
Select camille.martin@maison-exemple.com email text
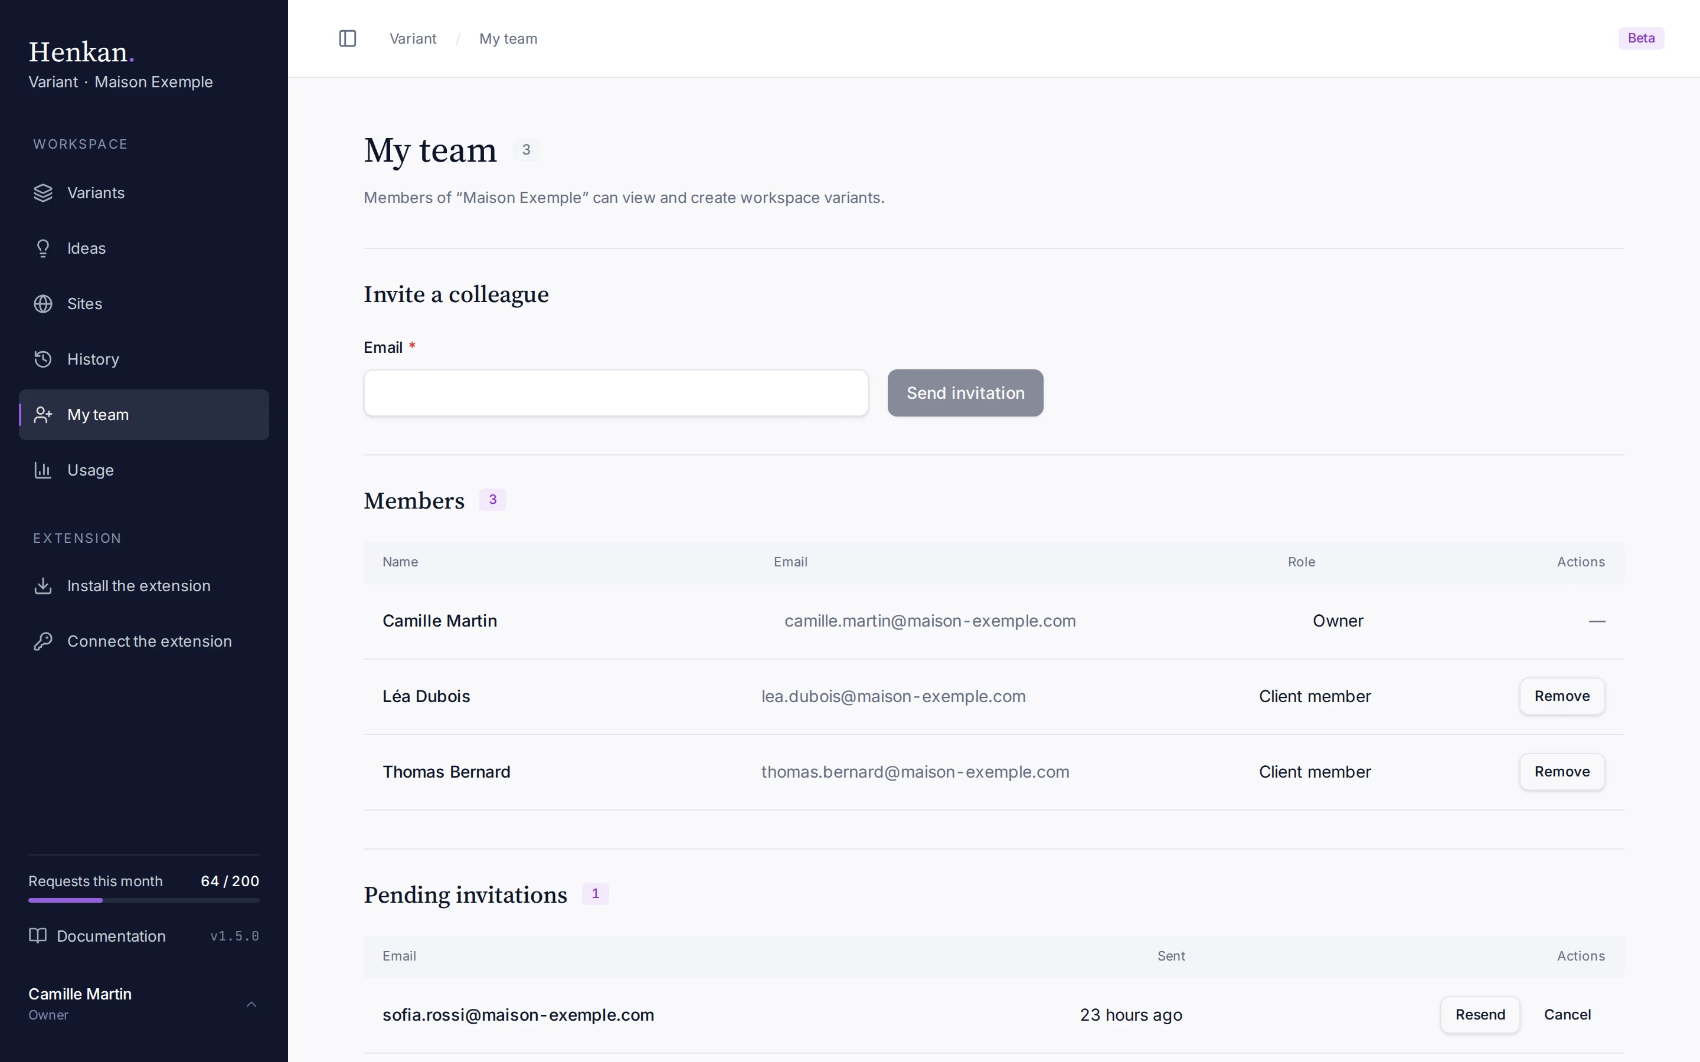930,621
